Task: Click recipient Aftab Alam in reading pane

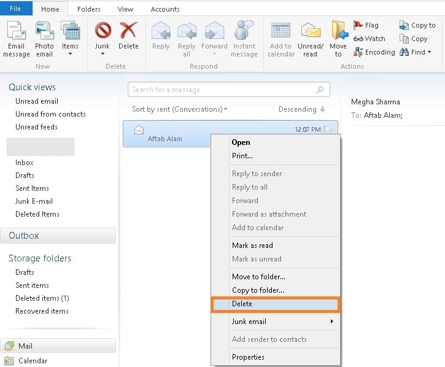Action: pyautogui.click(x=383, y=115)
